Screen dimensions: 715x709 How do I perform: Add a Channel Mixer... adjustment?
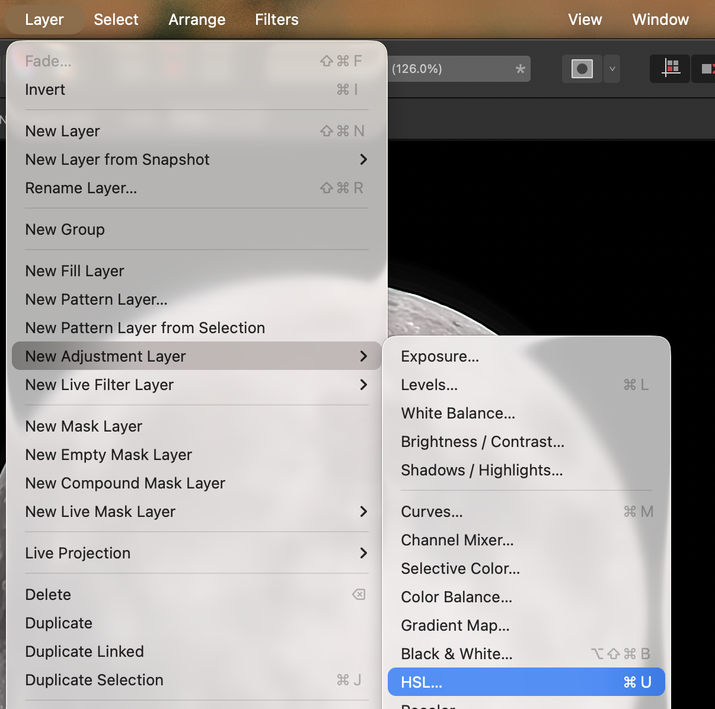[526, 540]
